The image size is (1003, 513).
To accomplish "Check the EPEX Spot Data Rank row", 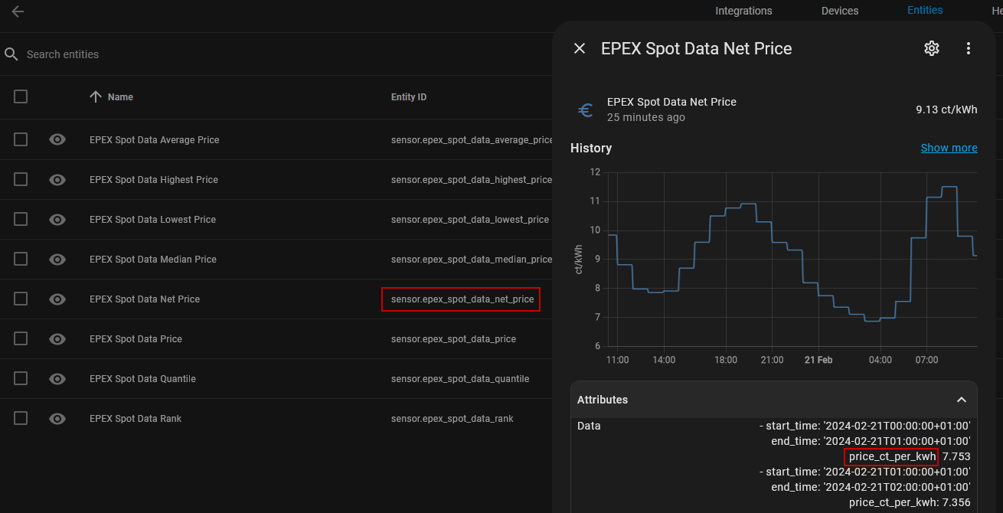I will click(x=21, y=418).
